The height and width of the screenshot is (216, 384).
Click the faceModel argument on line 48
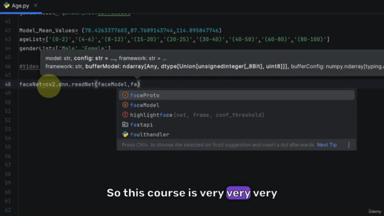pos(112,84)
